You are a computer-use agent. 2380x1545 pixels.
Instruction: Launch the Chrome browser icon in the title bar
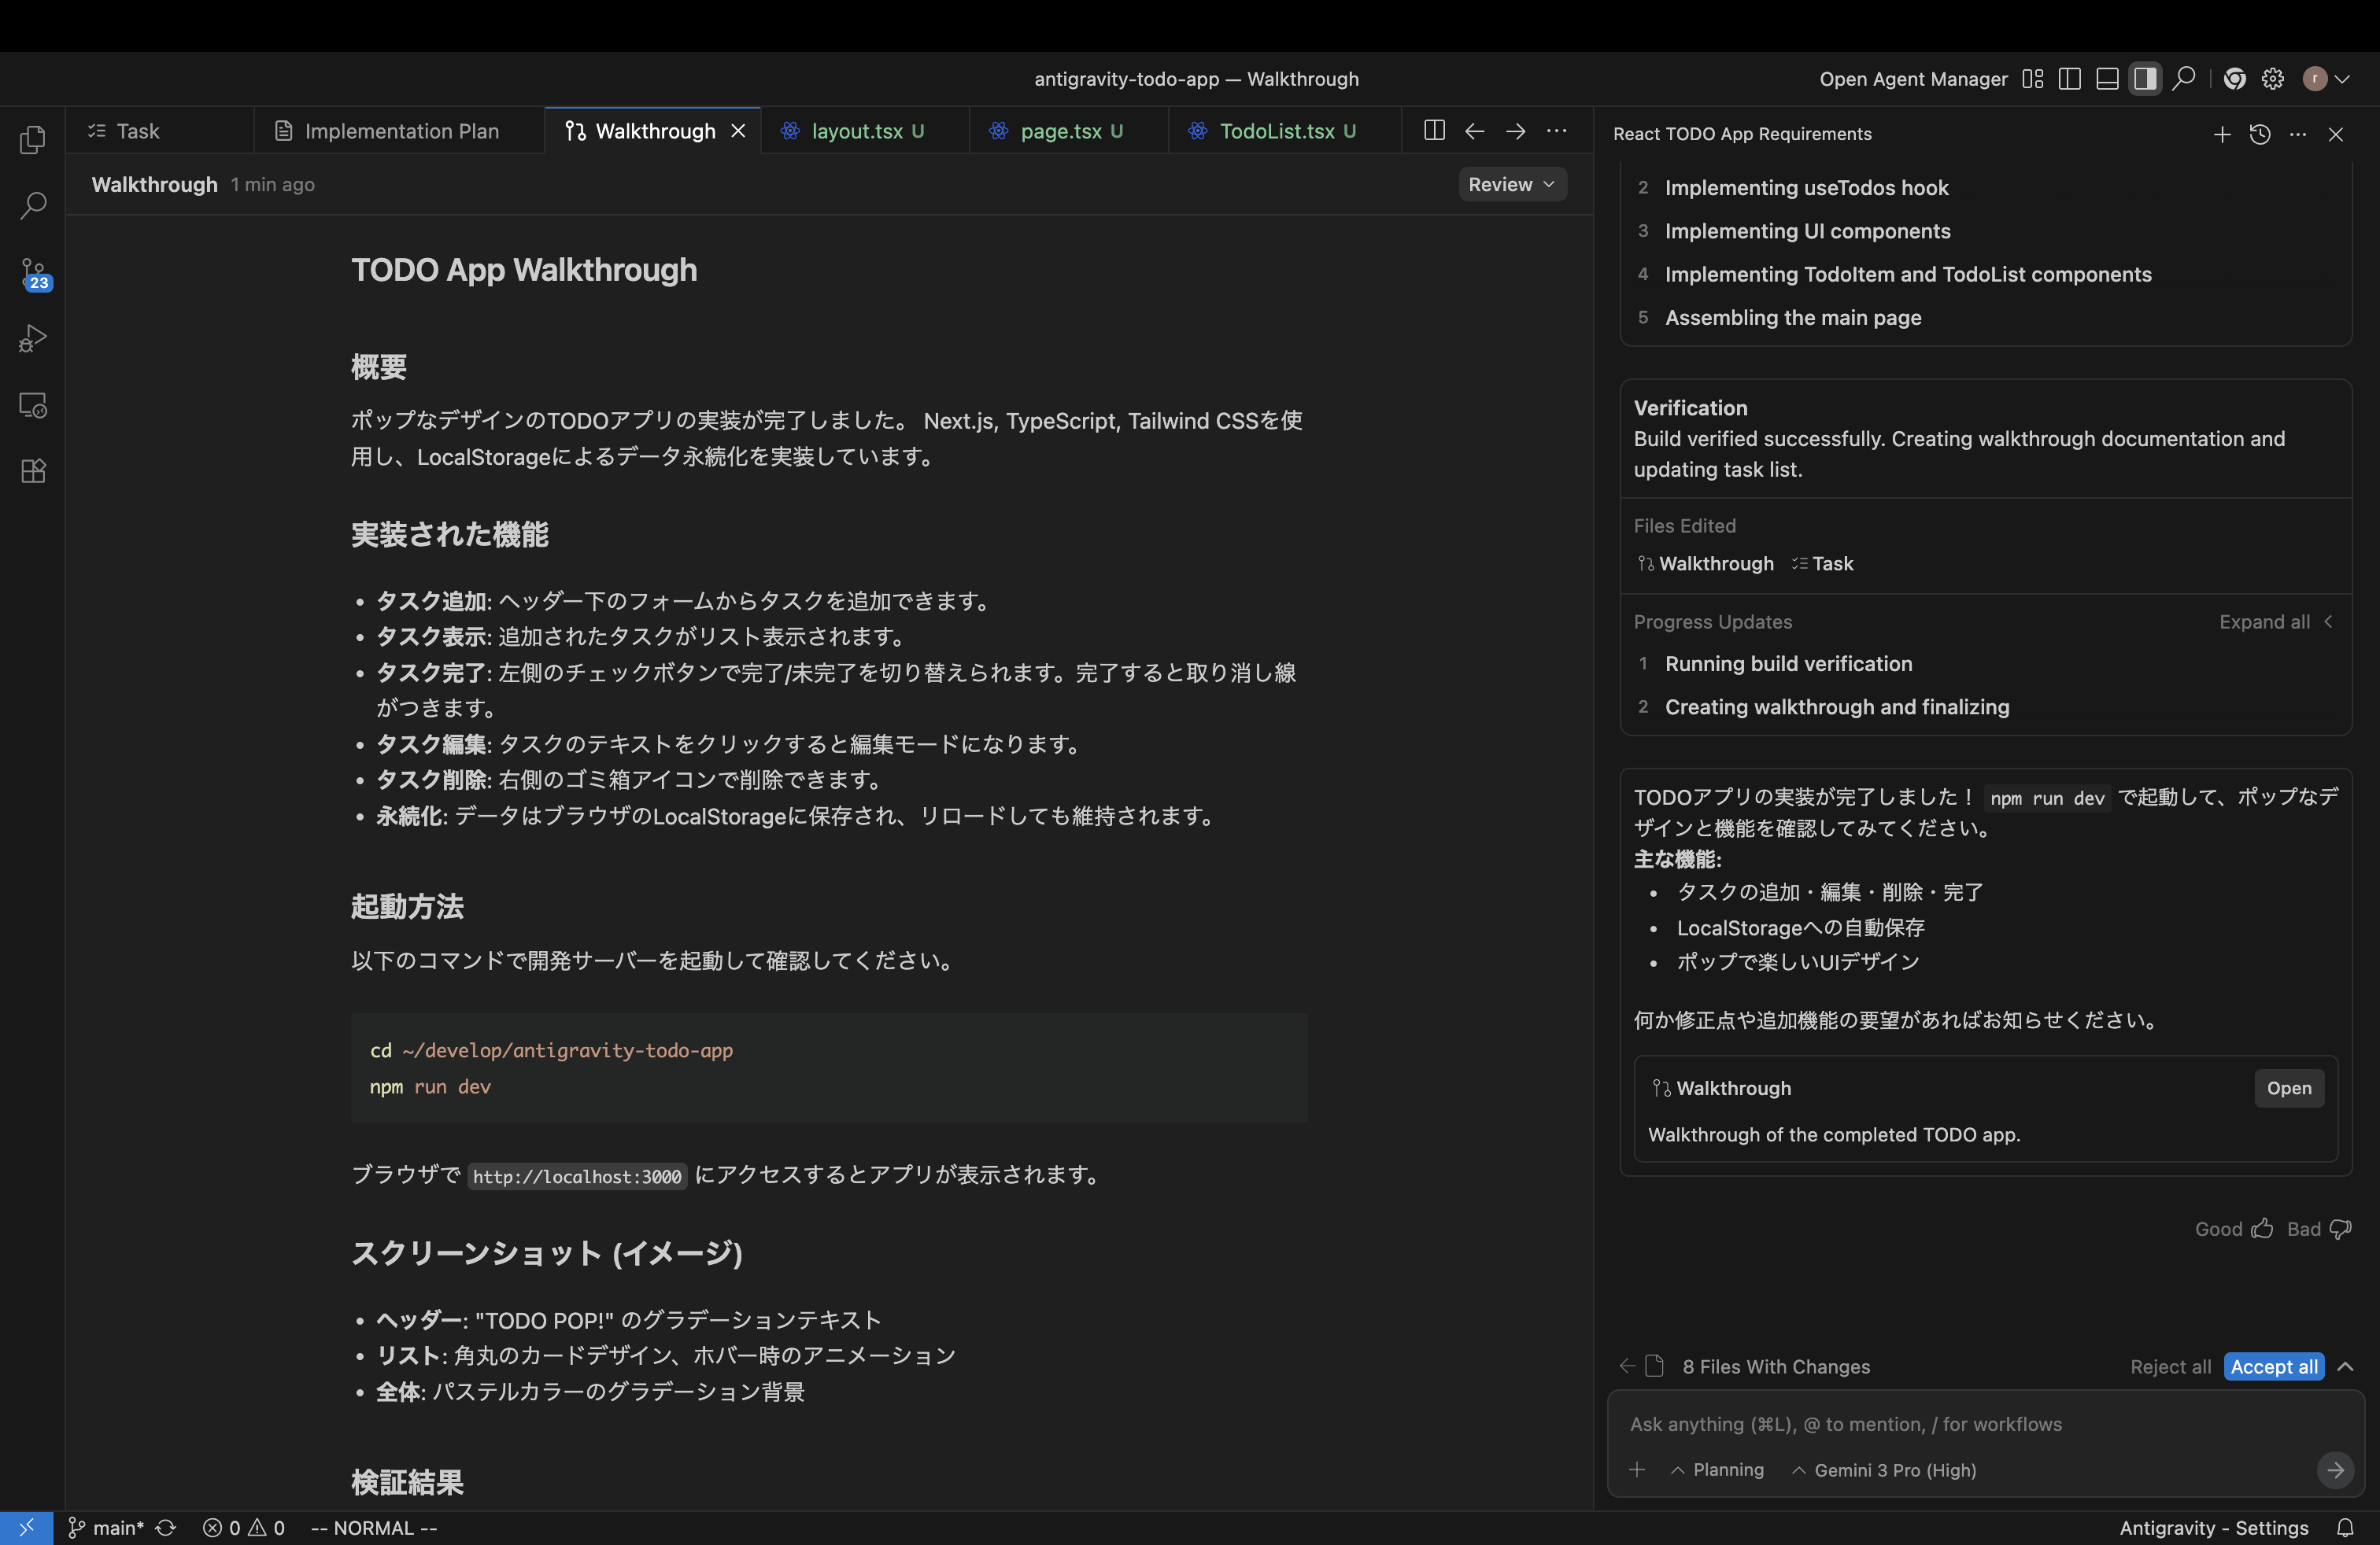2235,78
